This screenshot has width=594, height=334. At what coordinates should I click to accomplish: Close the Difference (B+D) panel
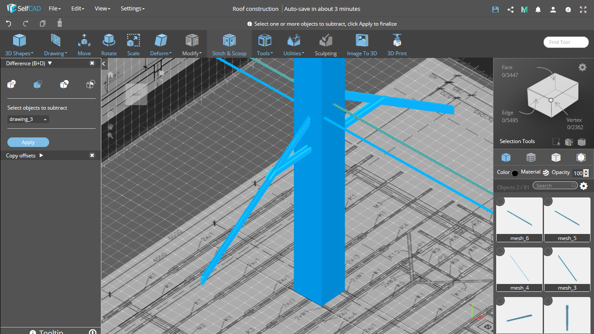tap(92, 63)
